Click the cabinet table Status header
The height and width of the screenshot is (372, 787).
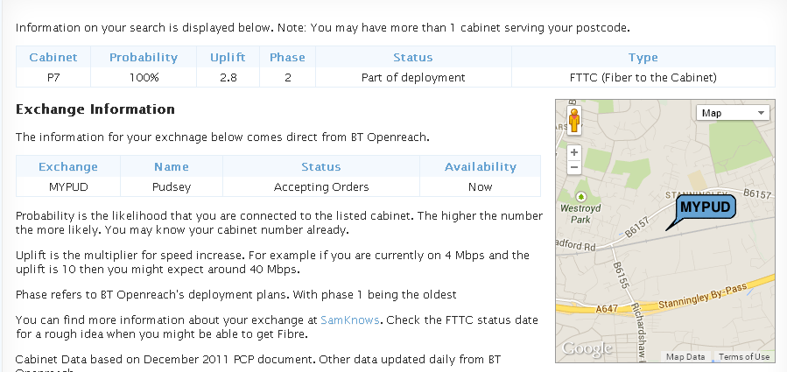(413, 57)
